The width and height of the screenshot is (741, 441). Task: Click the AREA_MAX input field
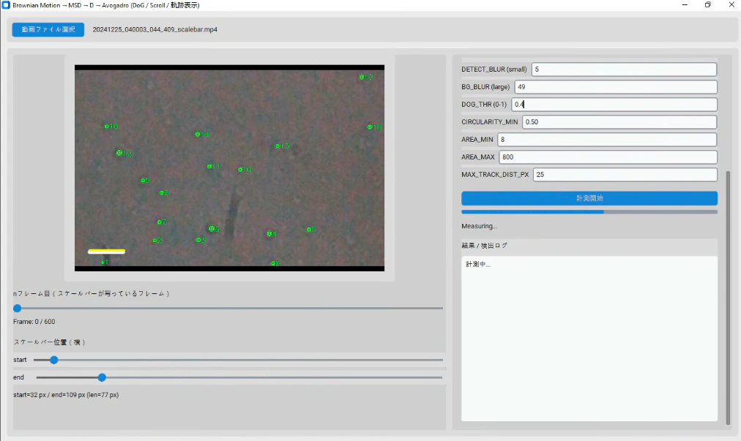(608, 157)
